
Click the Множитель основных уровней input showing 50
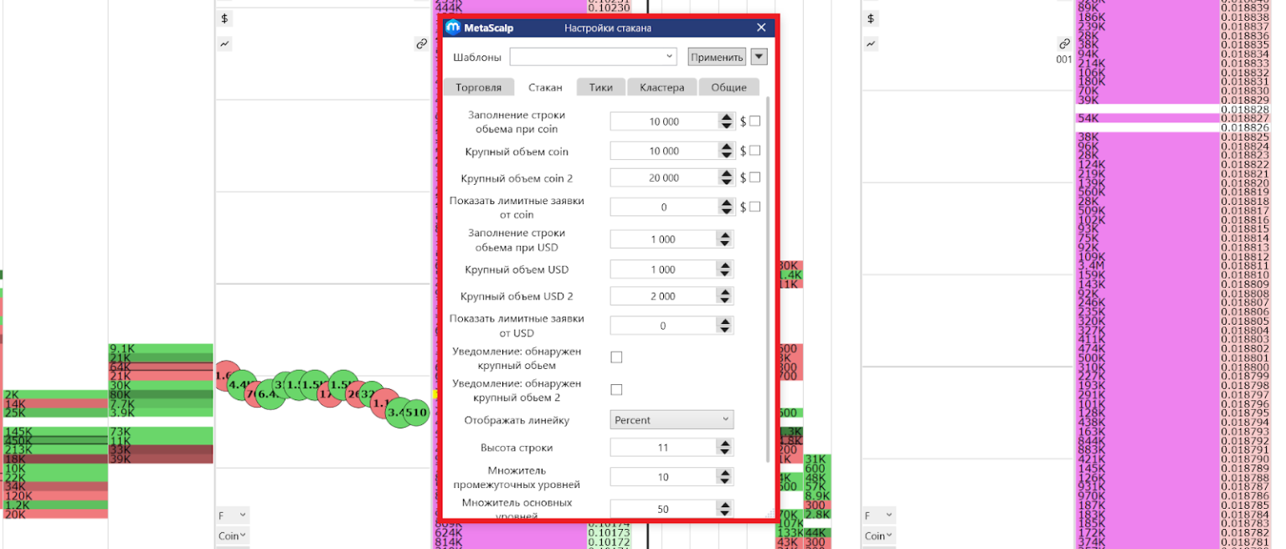(x=663, y=509)
